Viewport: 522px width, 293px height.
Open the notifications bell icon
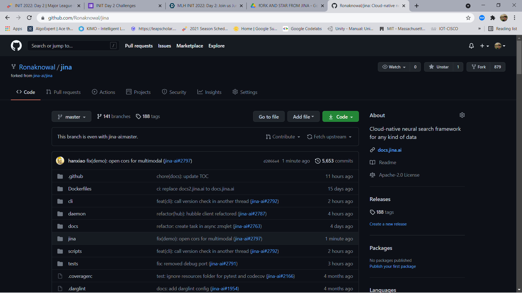point(471,46)
